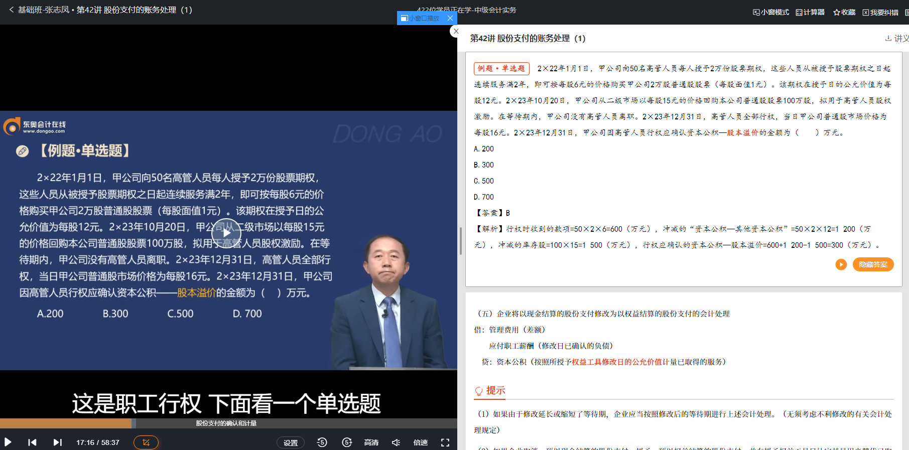Rewind the video by 5 seconds
This screenshot has height=450, width=909.
[x=322, y=442]
